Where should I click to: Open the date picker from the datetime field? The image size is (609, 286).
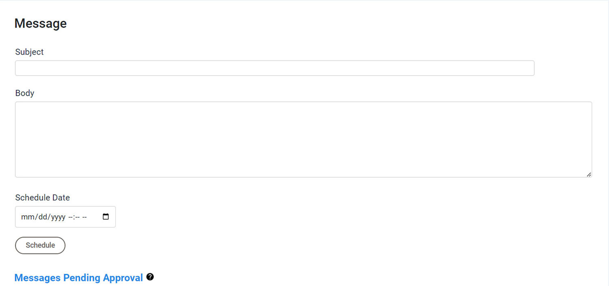coord(105,217)
